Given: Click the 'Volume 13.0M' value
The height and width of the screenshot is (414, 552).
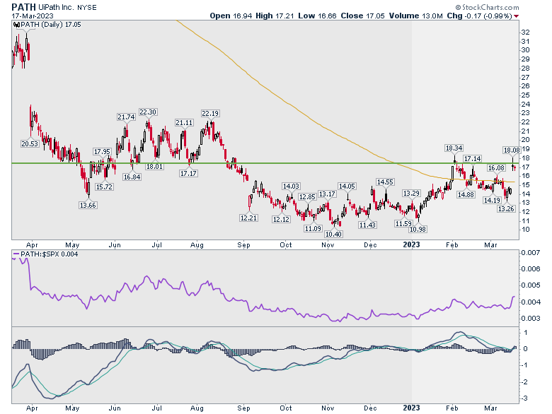Looking at the screenshot, I should [x=415, y=16].
